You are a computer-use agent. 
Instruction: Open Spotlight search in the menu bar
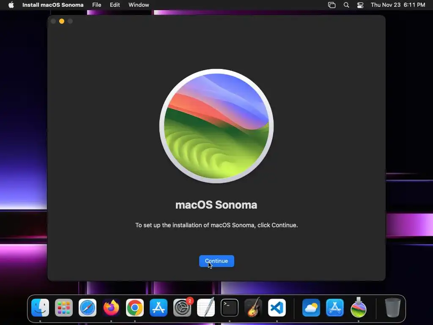point(346,5)
